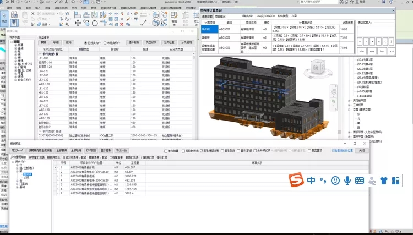Expand 面积平面 (人防分区面积) in project browser
The image size is (413, 235).
(x=349, y=132)
